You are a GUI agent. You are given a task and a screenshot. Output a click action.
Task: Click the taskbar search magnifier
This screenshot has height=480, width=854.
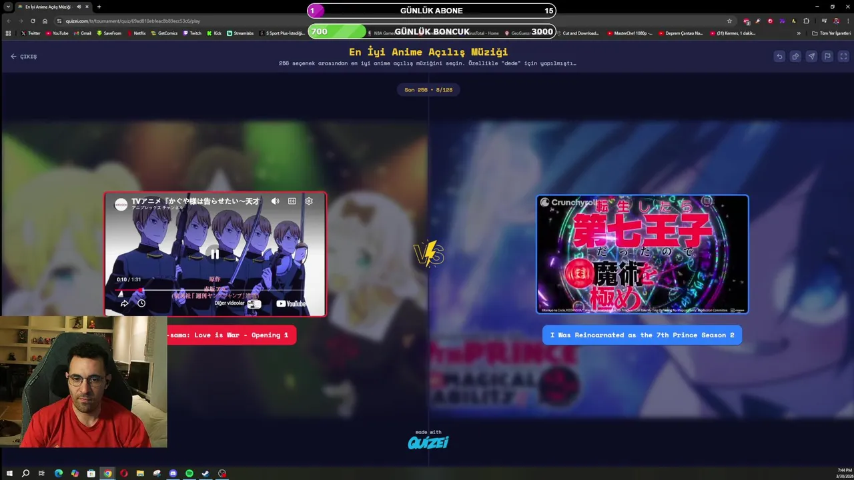point(25,473)
